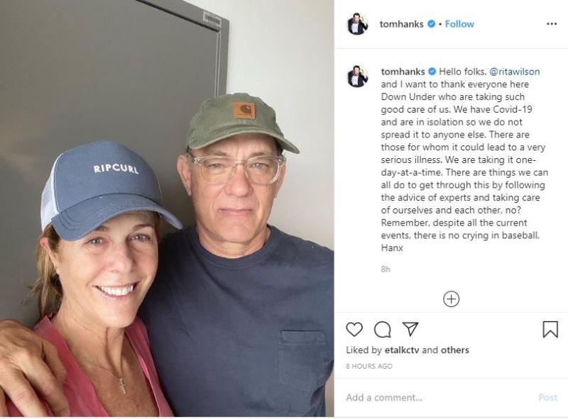Open the profile avatar in the post header
This screenshot has height=419, width=568.
(x=357, y=24)
